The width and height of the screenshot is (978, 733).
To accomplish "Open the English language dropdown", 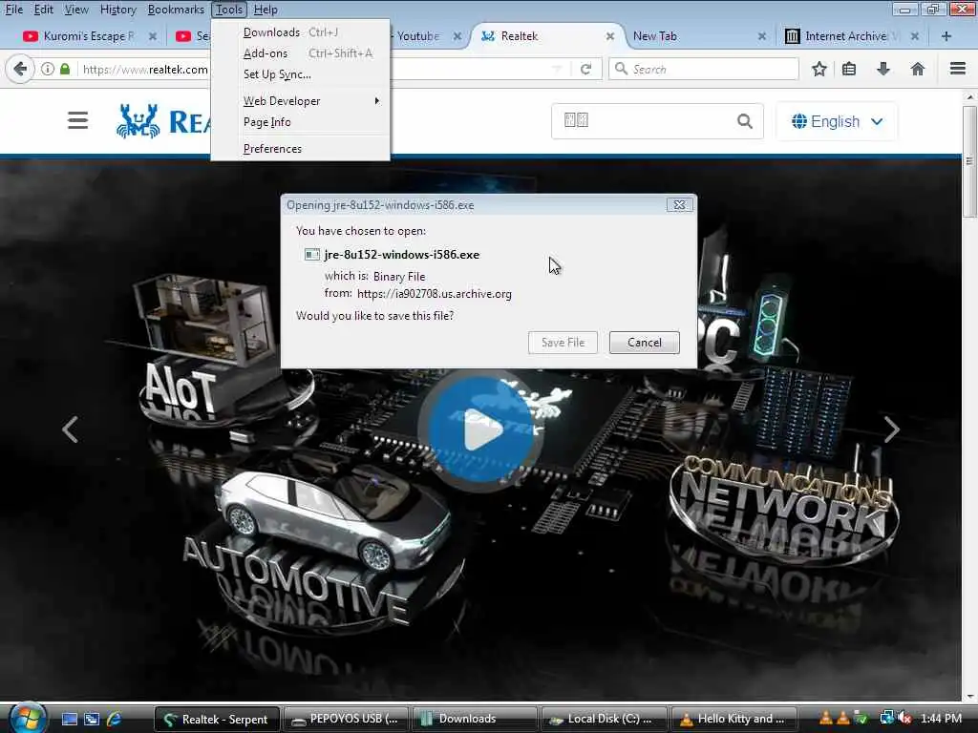I will coord(837,121).
